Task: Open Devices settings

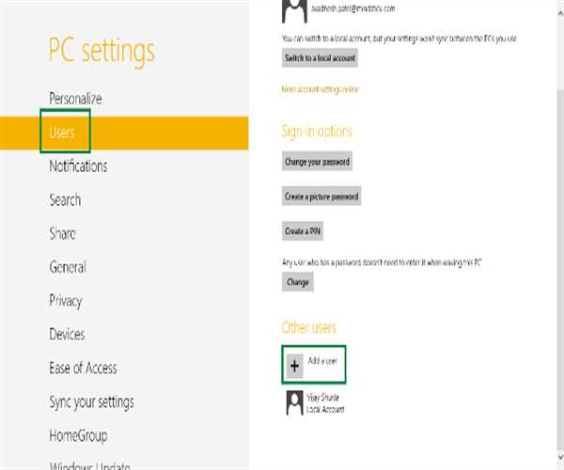Action: click(67, 335)
